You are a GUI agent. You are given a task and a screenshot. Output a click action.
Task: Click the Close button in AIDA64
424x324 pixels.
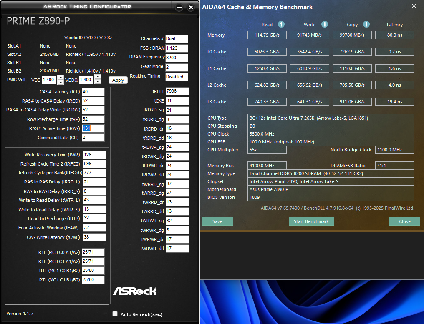point(404,221)
